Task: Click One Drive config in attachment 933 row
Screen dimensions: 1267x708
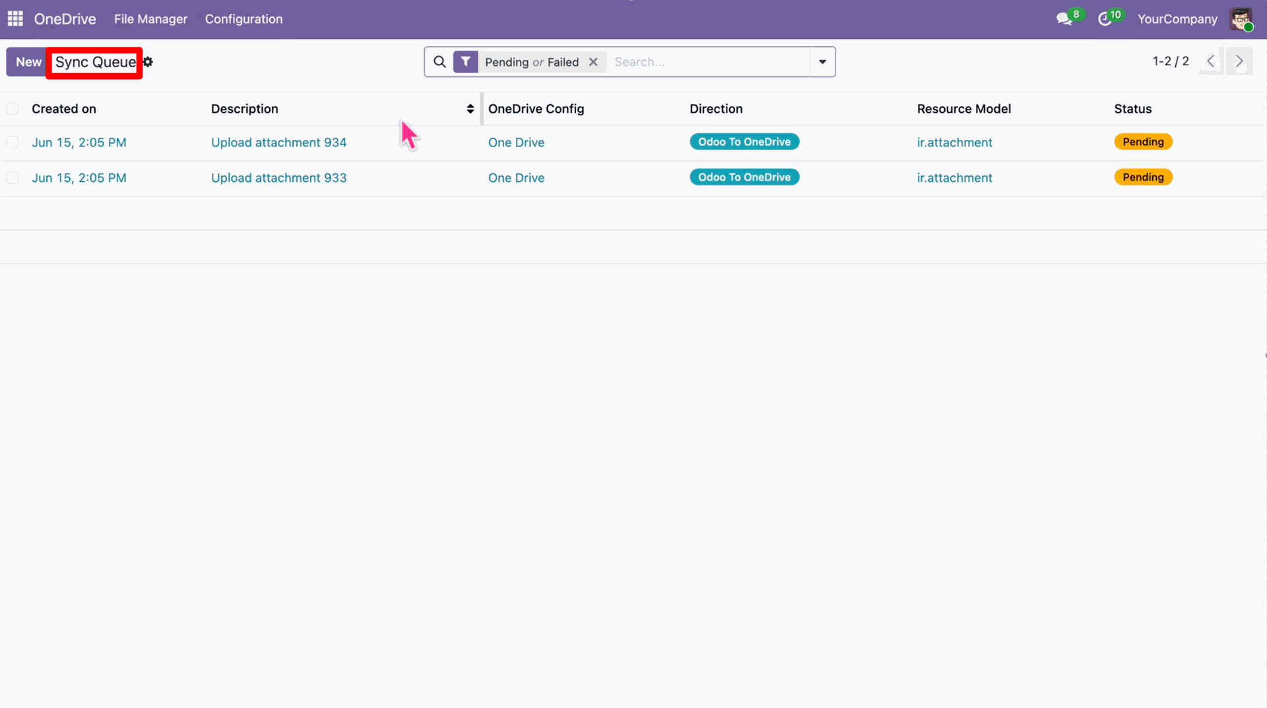Action: point(516,178)
